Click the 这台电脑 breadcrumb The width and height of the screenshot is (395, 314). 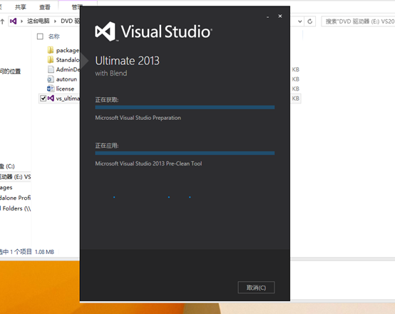coord(39,21)
